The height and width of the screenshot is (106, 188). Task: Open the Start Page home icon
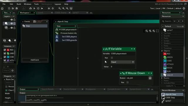pyautogui.click(x=2, y=9)
